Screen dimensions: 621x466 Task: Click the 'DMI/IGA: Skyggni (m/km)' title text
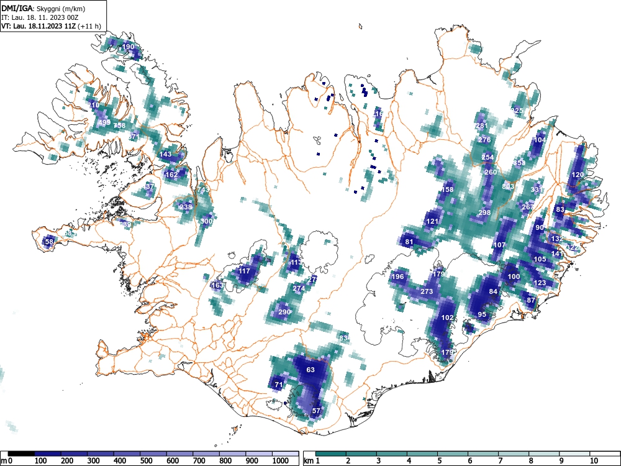pyautogui.click(x=43, y=8)
